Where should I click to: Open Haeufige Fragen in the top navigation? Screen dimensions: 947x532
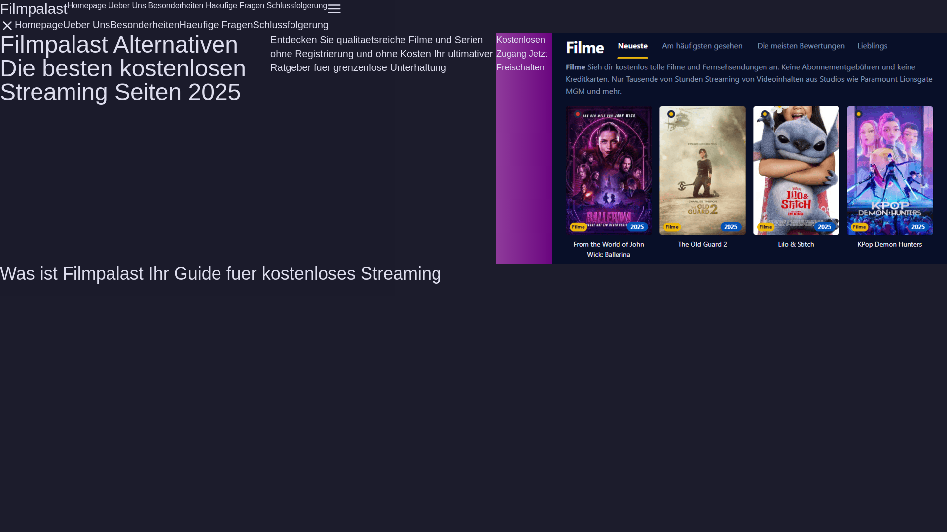pyautogui.click(x=235, y=6)
